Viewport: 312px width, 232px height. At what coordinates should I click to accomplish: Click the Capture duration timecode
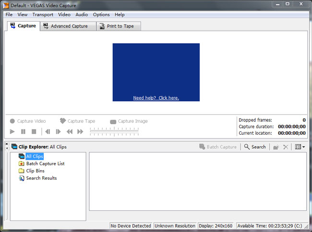click(292, 127)
